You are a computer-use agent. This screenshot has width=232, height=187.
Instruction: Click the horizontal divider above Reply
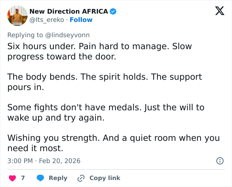116,169
